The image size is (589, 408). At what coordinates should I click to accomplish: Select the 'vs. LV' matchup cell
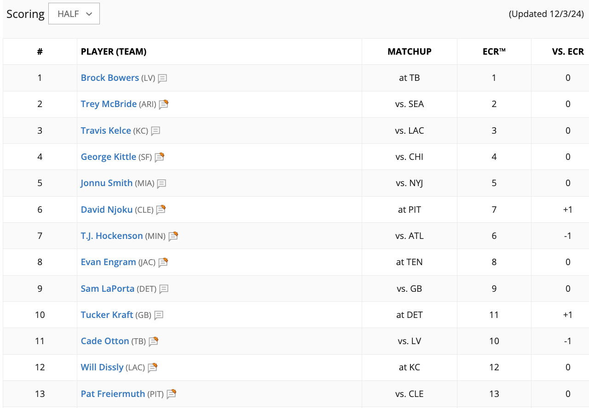(410, 341)
